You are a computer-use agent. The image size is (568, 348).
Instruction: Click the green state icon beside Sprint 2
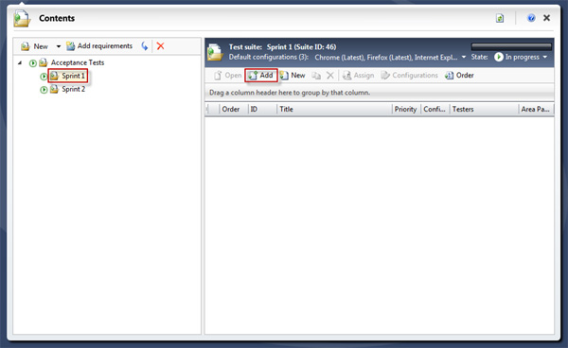pyautogui.click(x=44, y=90)
